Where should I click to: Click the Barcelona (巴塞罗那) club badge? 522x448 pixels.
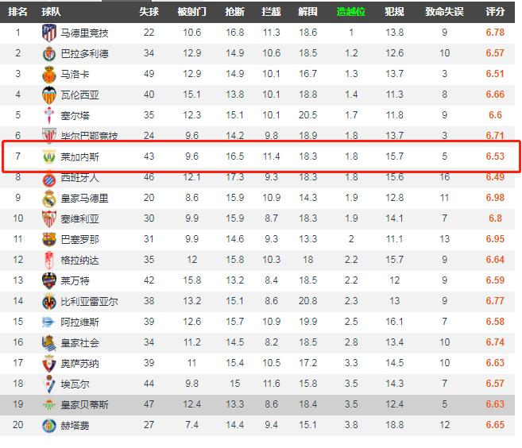tap(48, 239)
